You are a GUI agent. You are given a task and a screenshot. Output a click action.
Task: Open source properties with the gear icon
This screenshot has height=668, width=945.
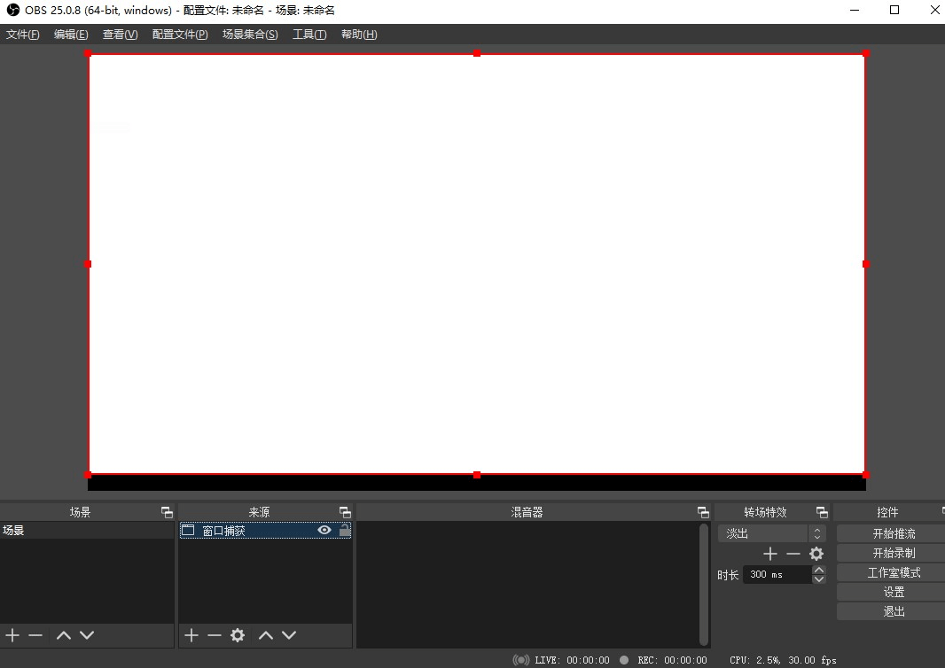tap(238, 635)
